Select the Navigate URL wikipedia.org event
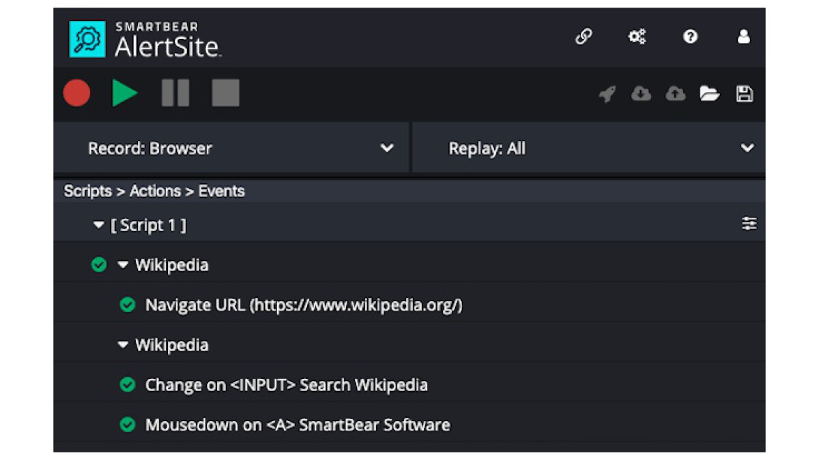 [303, 305]
